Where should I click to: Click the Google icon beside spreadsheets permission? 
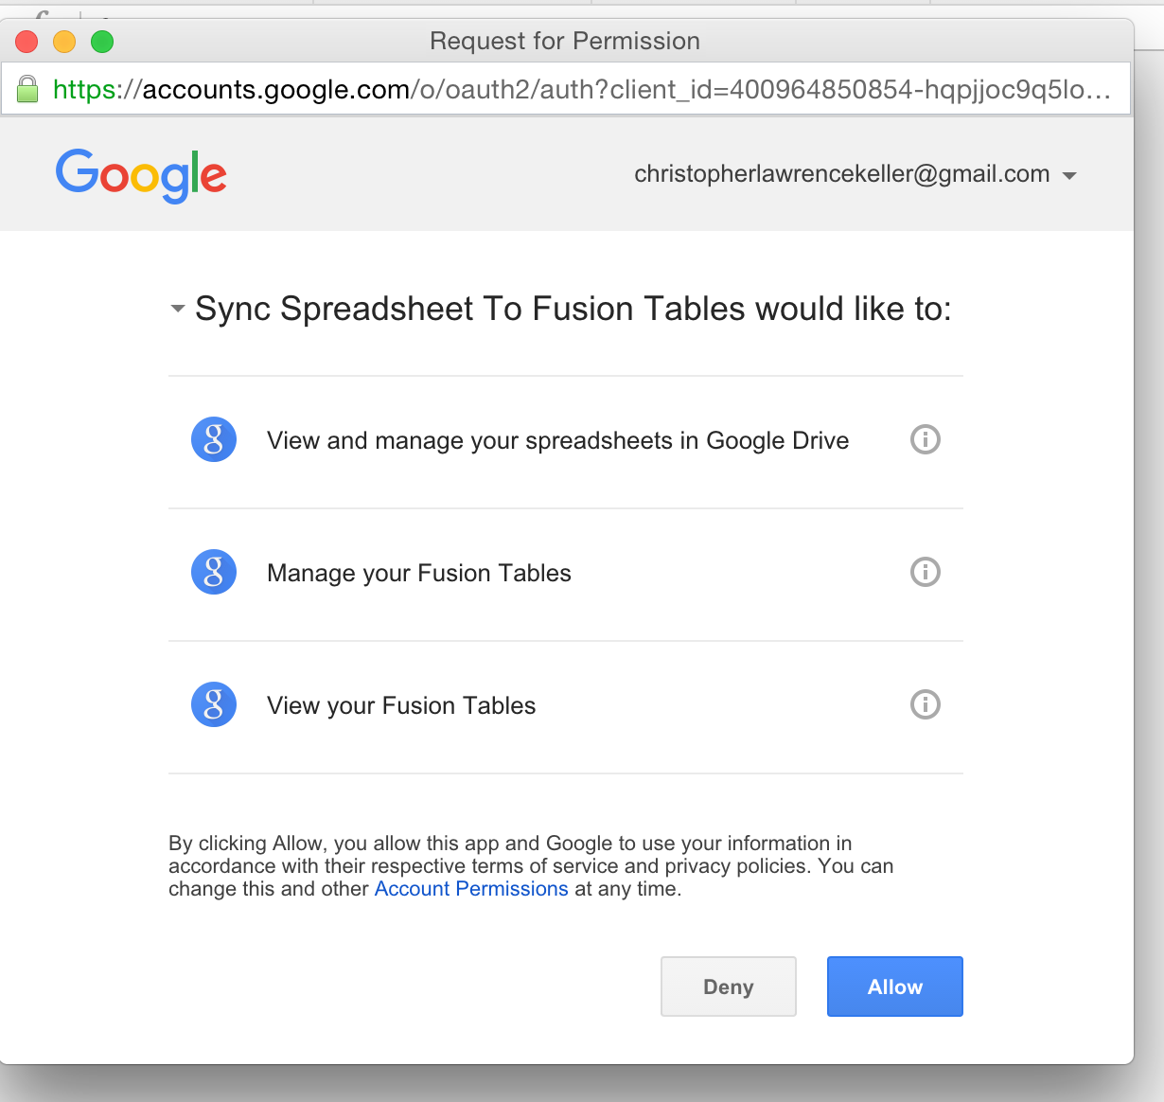(214, 439)
